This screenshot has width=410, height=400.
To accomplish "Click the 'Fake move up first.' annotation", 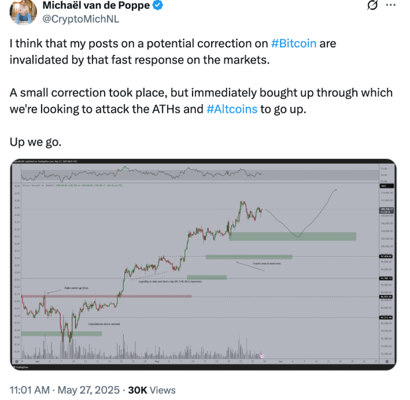I will point(76,288).
